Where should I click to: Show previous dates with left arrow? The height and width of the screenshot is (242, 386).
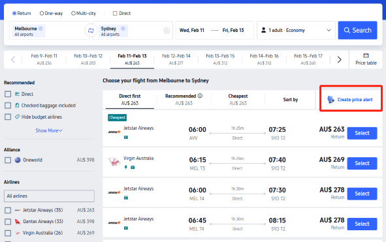13,59
